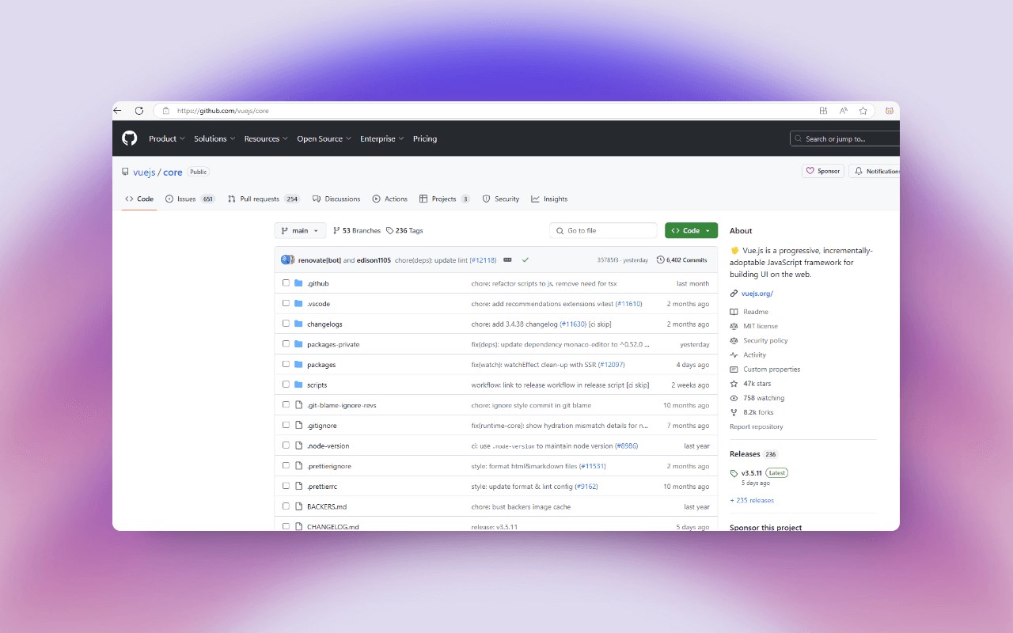The height and width of the screenshot is (633, 1013).
Task: Check the packages row checkbox
Action: click(x=286, y=364)
